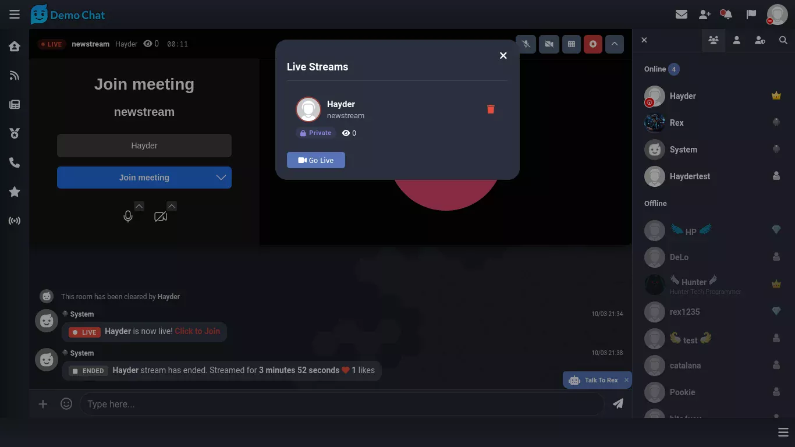The width and height of the screenshot is (795, 447).
Task: Toggle the stream microphone mute button
Action: pos(526,44)
